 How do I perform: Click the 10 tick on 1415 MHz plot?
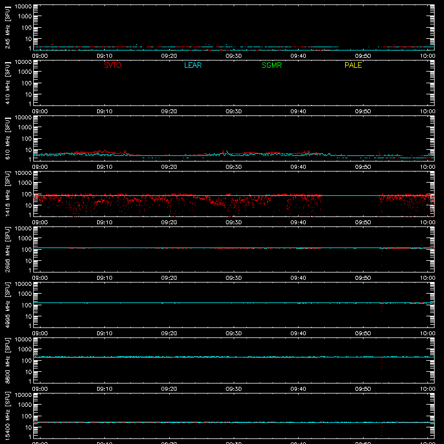[28, 205]
